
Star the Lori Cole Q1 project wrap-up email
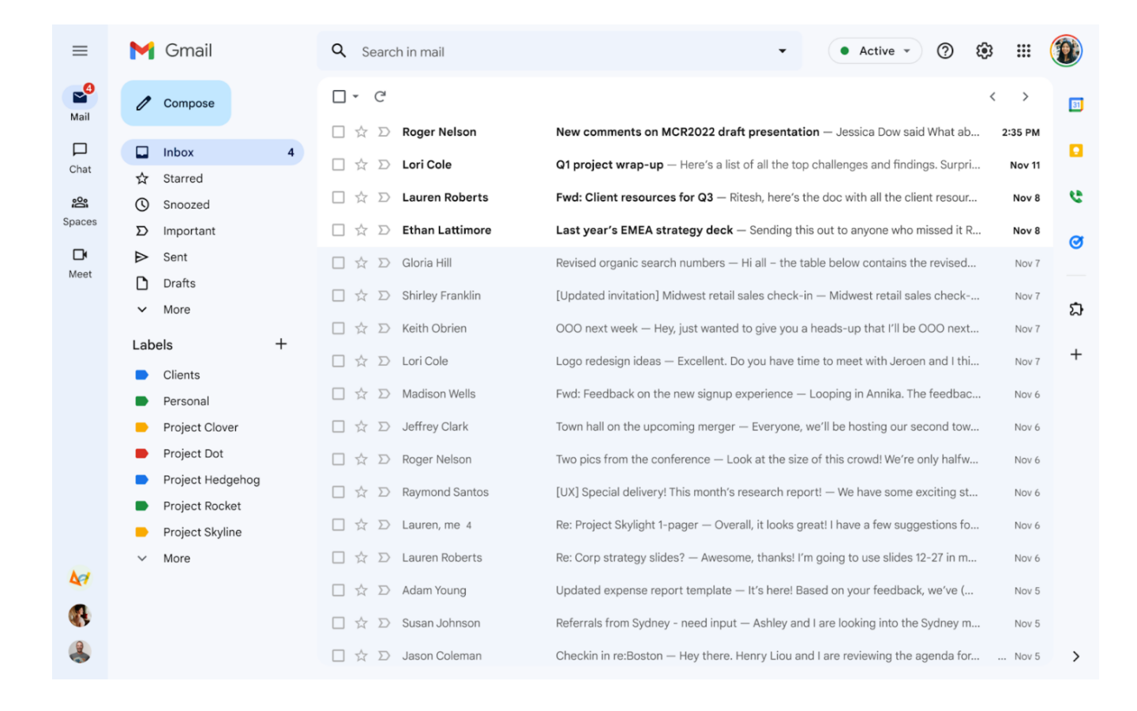361,164
